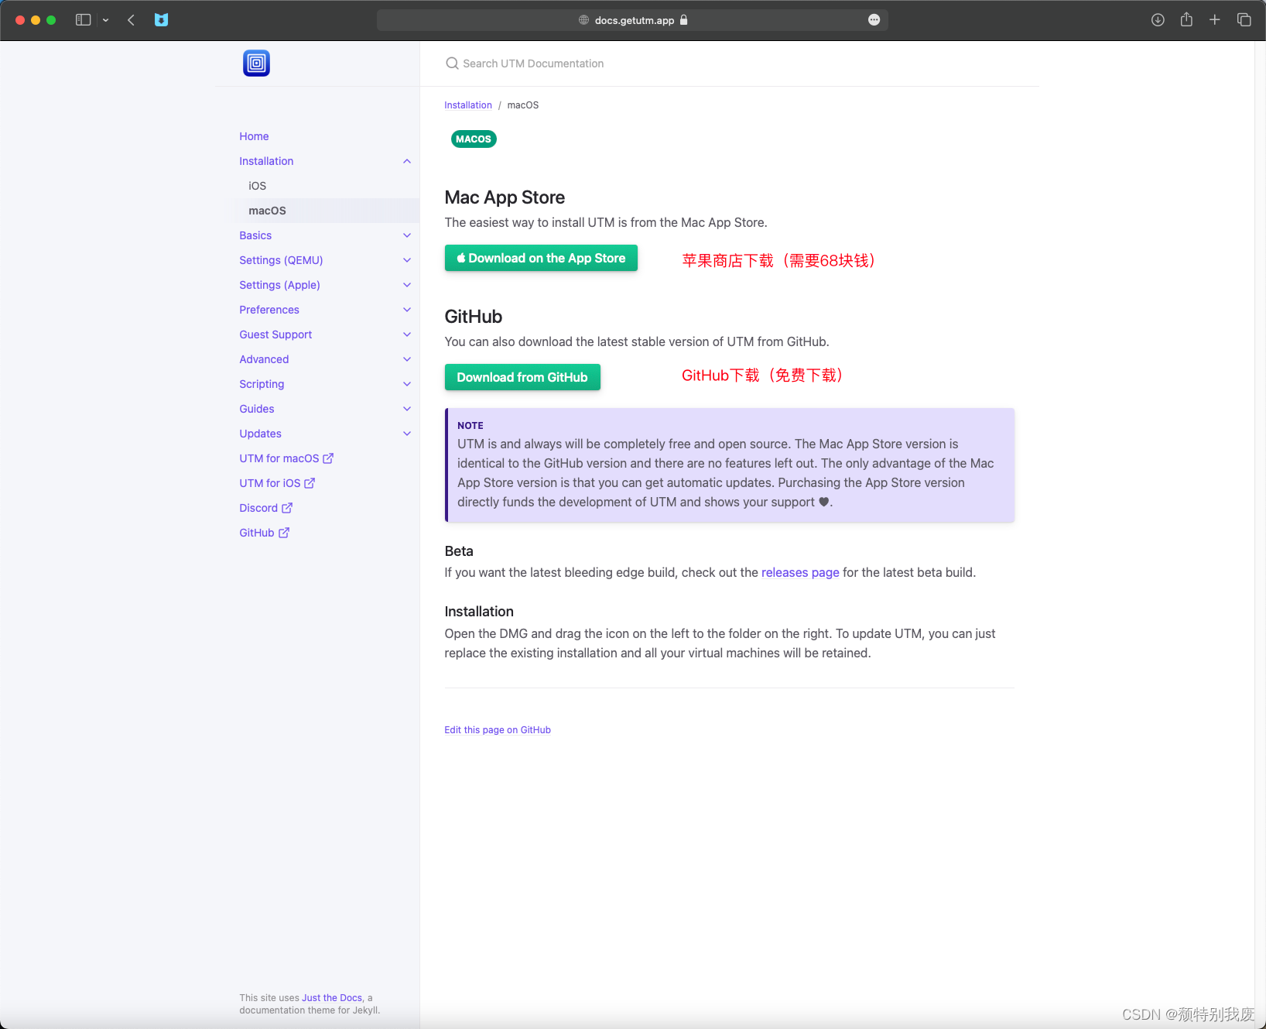
Task: Toggle the Safari sidebar button
Action: pos(84,20)
